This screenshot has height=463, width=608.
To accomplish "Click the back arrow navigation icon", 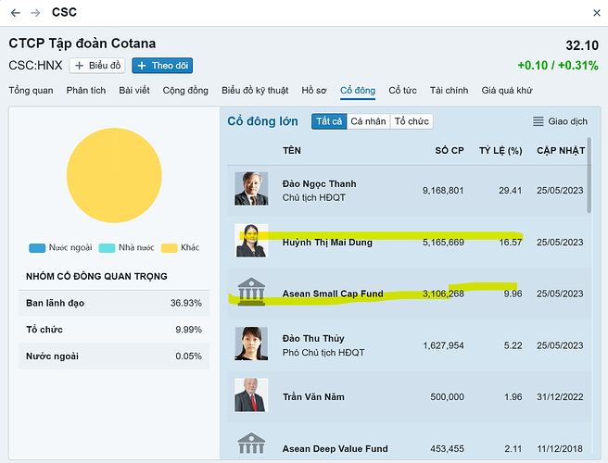I will (x=15, y=13).
